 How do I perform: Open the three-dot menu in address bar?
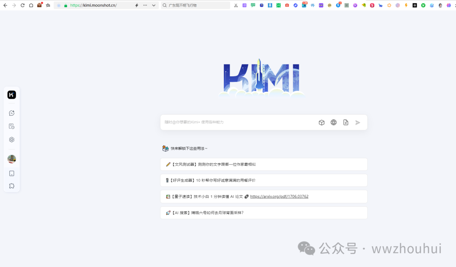145,5
